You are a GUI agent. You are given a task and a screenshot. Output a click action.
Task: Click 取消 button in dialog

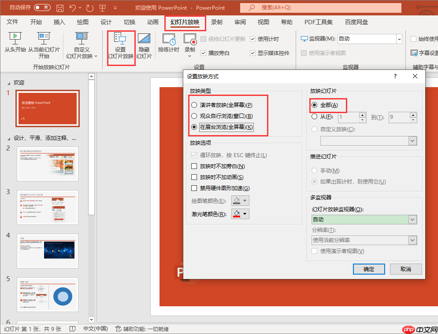(406, 269)
